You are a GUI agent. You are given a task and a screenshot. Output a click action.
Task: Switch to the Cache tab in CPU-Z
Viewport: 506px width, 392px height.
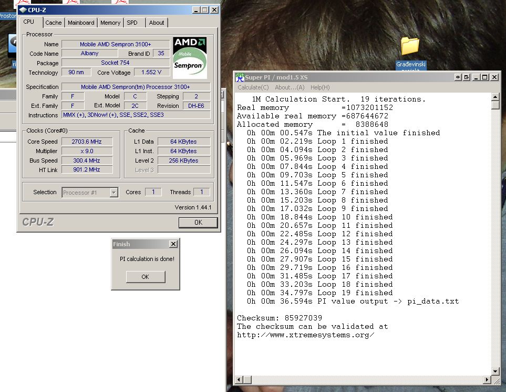53,23
